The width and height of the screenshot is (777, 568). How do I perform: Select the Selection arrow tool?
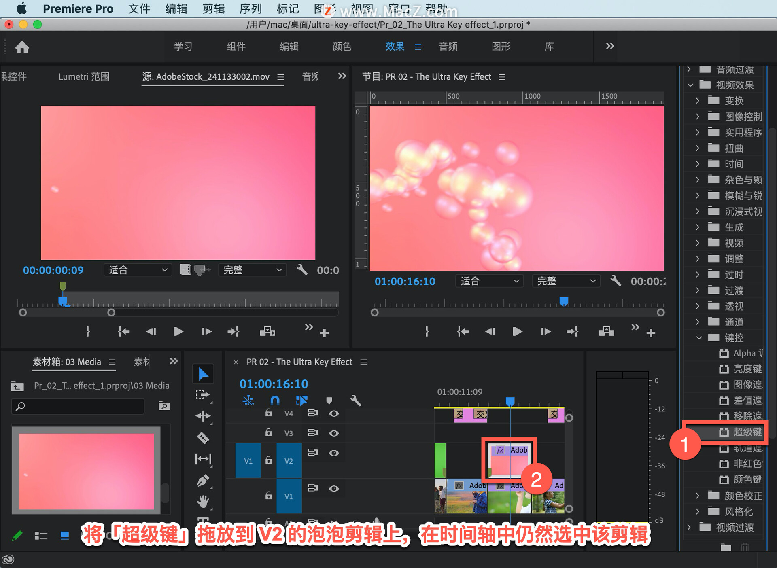tap(203, 374)
